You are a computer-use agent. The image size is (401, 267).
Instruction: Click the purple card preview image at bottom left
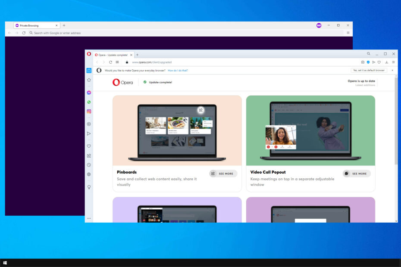point(177,210)
